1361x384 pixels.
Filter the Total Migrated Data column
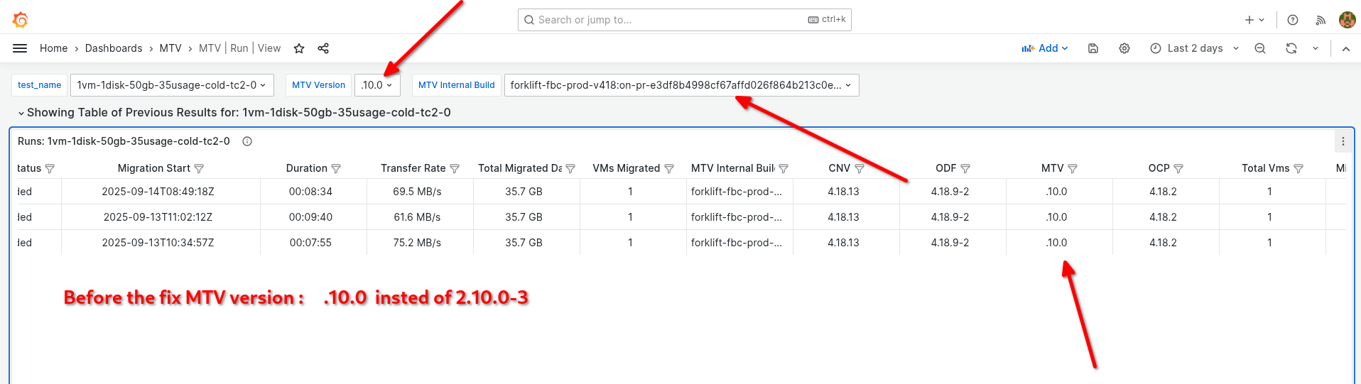coord(570,168)
